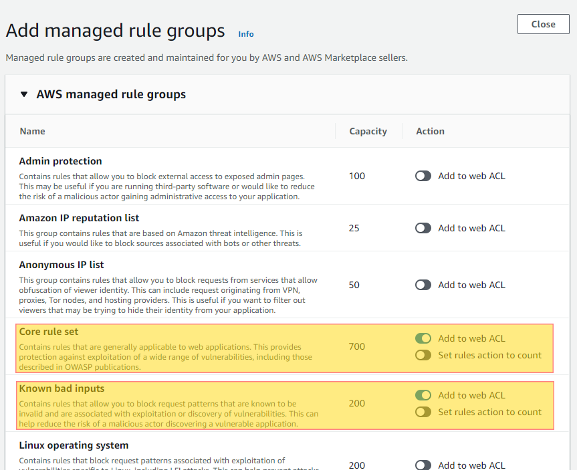Viewport: 577px width, 470px height.
Task: Collapse the AWS managed rule groups section
Action: point(24,94)
